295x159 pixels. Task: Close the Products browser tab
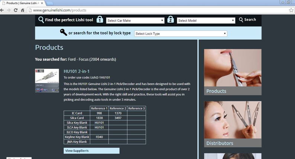[42, 3]
